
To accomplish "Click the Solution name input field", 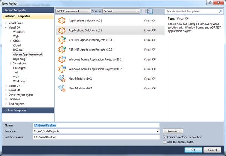I will click(x=96, y=137).
